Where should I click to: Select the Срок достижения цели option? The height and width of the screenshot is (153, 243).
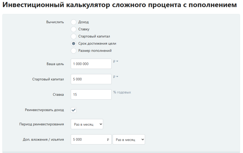click(x=74, y=43)
